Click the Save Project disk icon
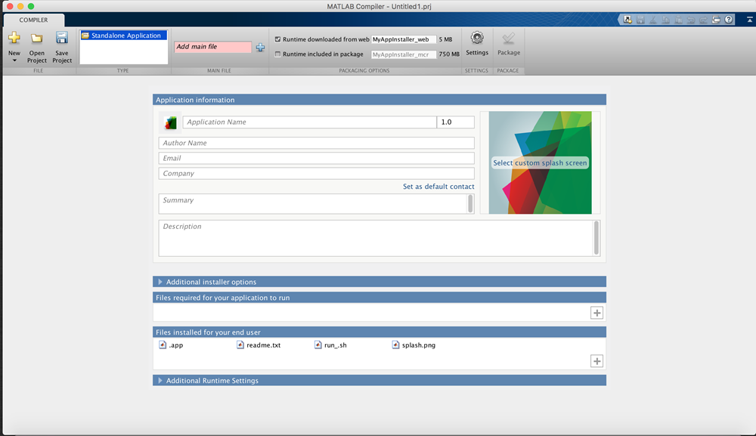The image size is (756, 436). tap(62, 38)
